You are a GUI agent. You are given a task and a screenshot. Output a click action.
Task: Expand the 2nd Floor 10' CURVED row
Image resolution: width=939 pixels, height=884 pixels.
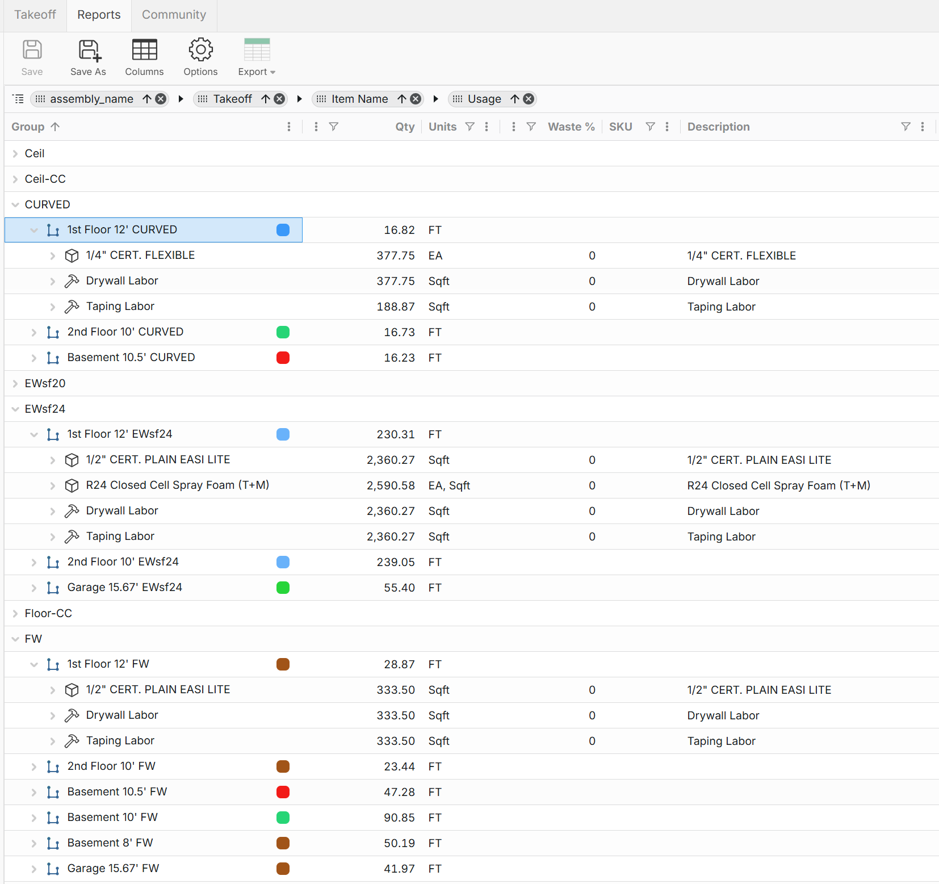click(x=34, y=333)
